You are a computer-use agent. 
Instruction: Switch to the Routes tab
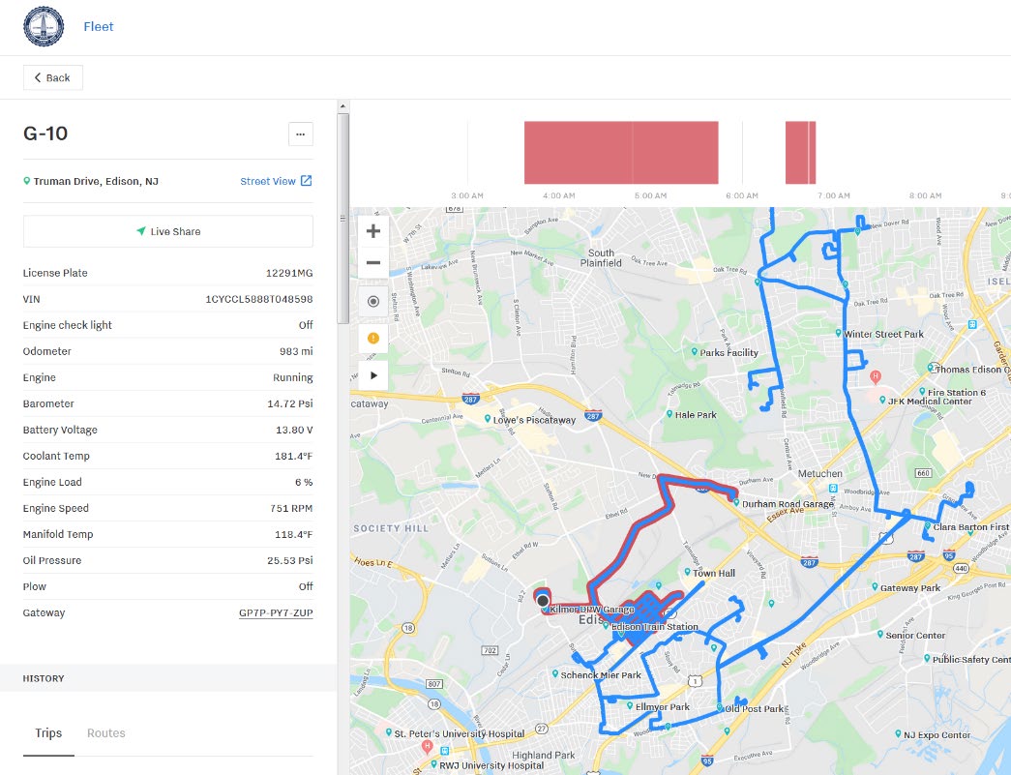click(105, 733)
